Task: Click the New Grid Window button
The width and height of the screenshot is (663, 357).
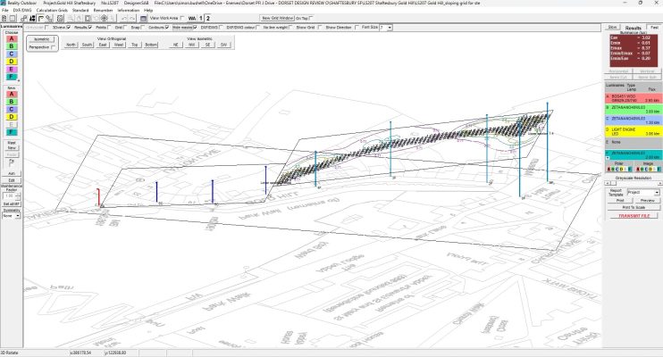Action: click(275, 18)
